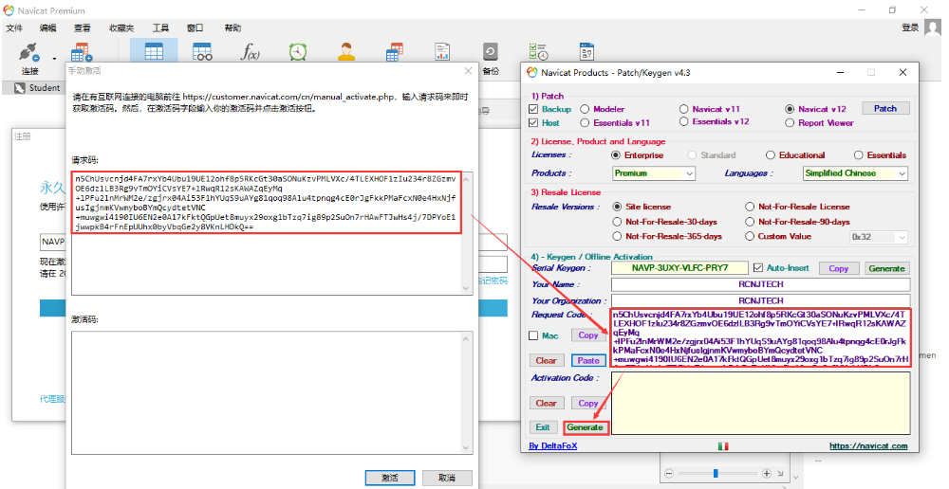Click the user avatar next to 登录
The image size is (949, 489).
coord(933,27)
